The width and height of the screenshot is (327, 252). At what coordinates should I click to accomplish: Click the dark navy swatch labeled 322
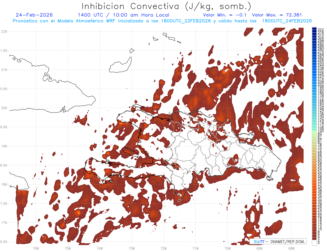coord(314,29)
